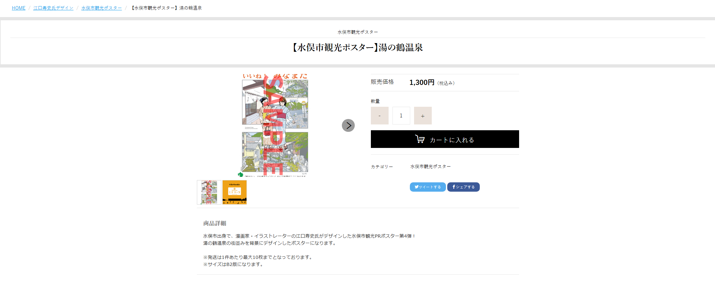Increase quantity with the plus button
The height and width of the screenshot is (292, 715).
point(423,116)
